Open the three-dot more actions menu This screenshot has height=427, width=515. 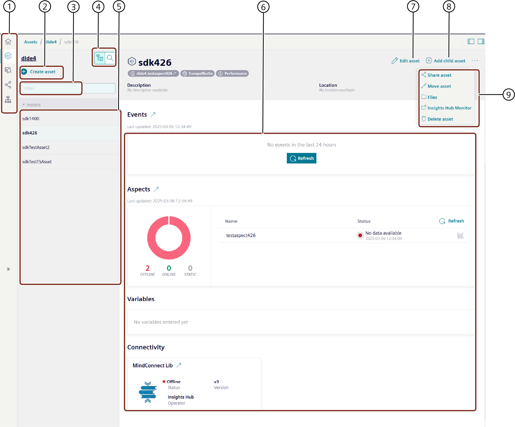[x=475, y=61]
